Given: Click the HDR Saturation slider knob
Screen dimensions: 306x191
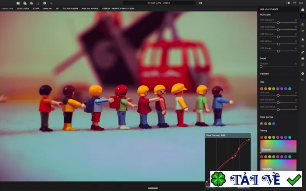Looking at the screenshot, I should [278, 102].
